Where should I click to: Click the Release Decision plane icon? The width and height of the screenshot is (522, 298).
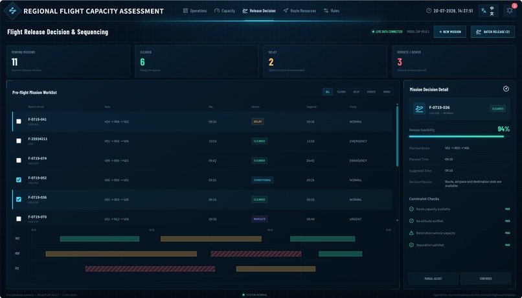(x=245, y=10)
